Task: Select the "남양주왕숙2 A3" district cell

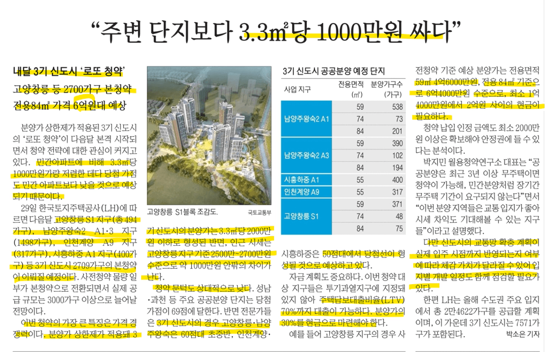Action: [307, 155]
